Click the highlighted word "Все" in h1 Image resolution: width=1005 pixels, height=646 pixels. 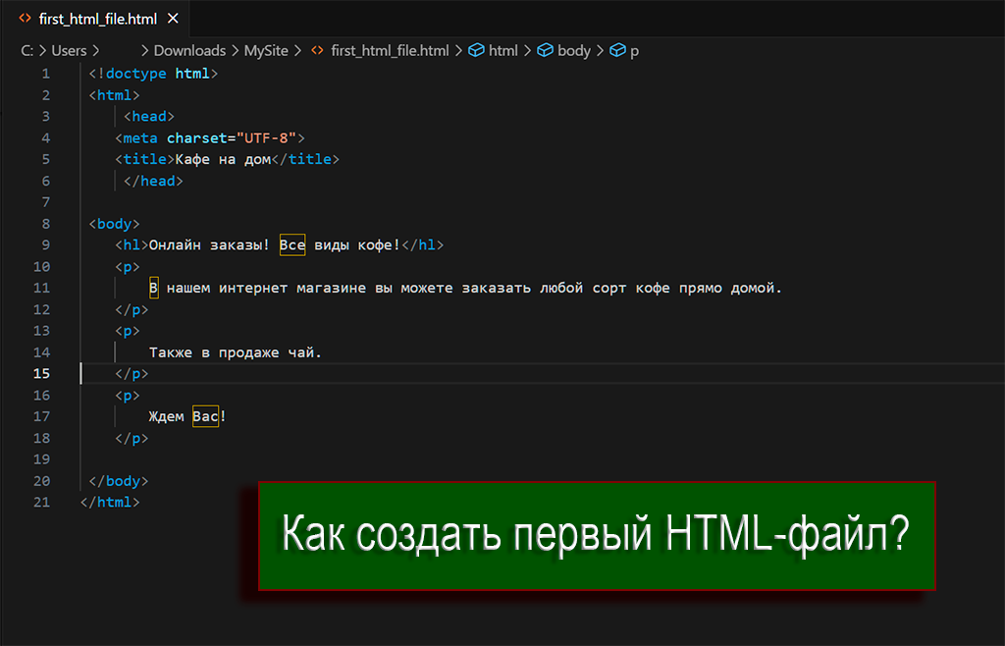pyautogui.click(x=292, y=245)
